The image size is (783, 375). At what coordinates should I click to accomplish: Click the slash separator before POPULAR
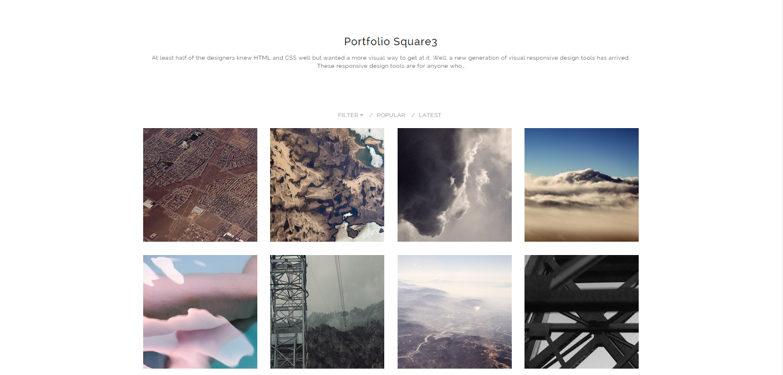[x=371, y=115]
